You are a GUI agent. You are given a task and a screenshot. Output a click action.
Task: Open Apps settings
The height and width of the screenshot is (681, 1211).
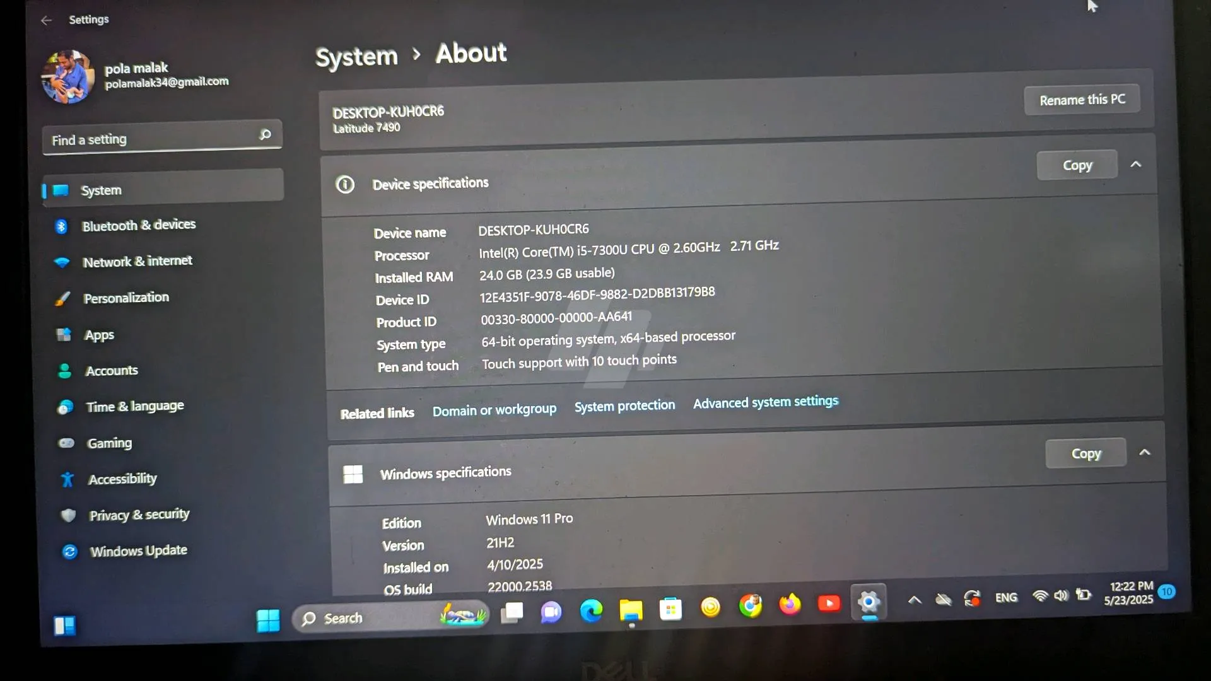[x=98, y=335]
